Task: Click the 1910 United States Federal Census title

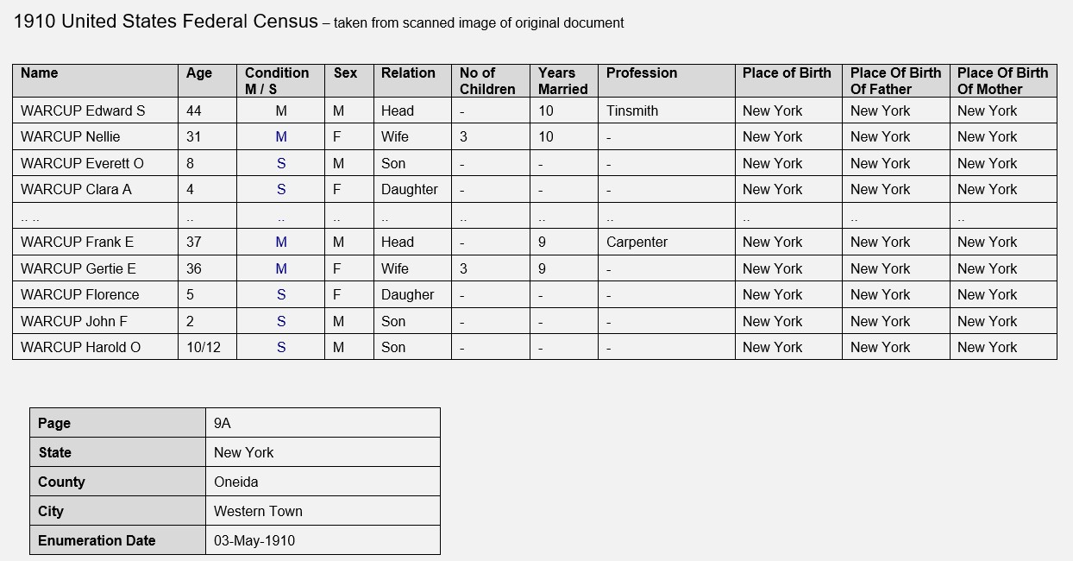Action: 166,22
